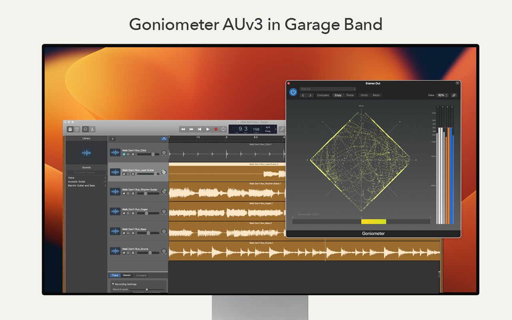Click the link chain icon in plugin

454,95
